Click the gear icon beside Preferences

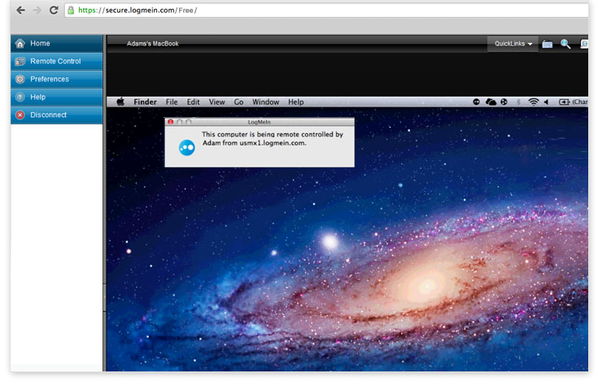[20, 79]
